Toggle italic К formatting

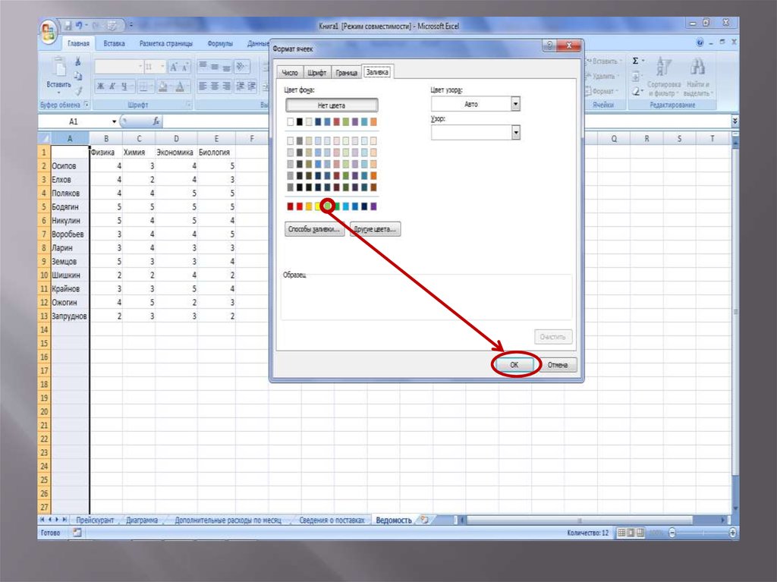pyautogui.click(x=112, y=87)
